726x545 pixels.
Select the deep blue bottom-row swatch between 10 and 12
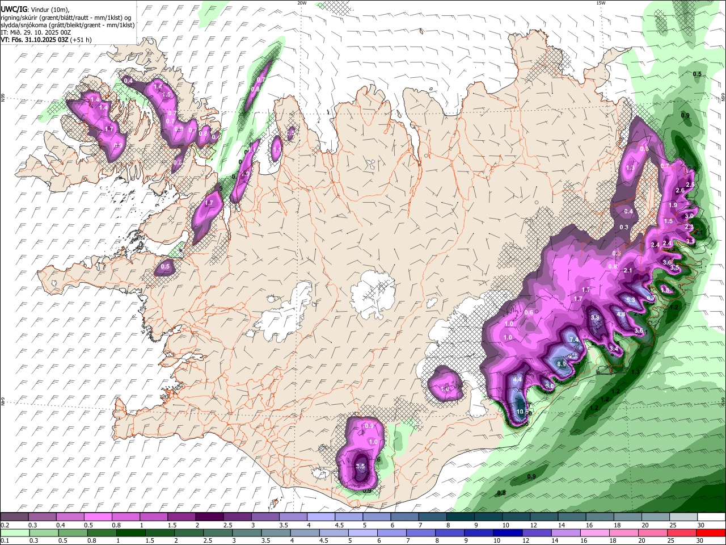coord(507,533)
